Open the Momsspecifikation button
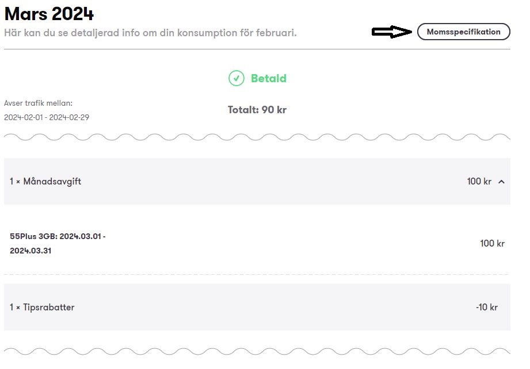The height and width of the screenshot is (369, 530). [x=463, y=32]
